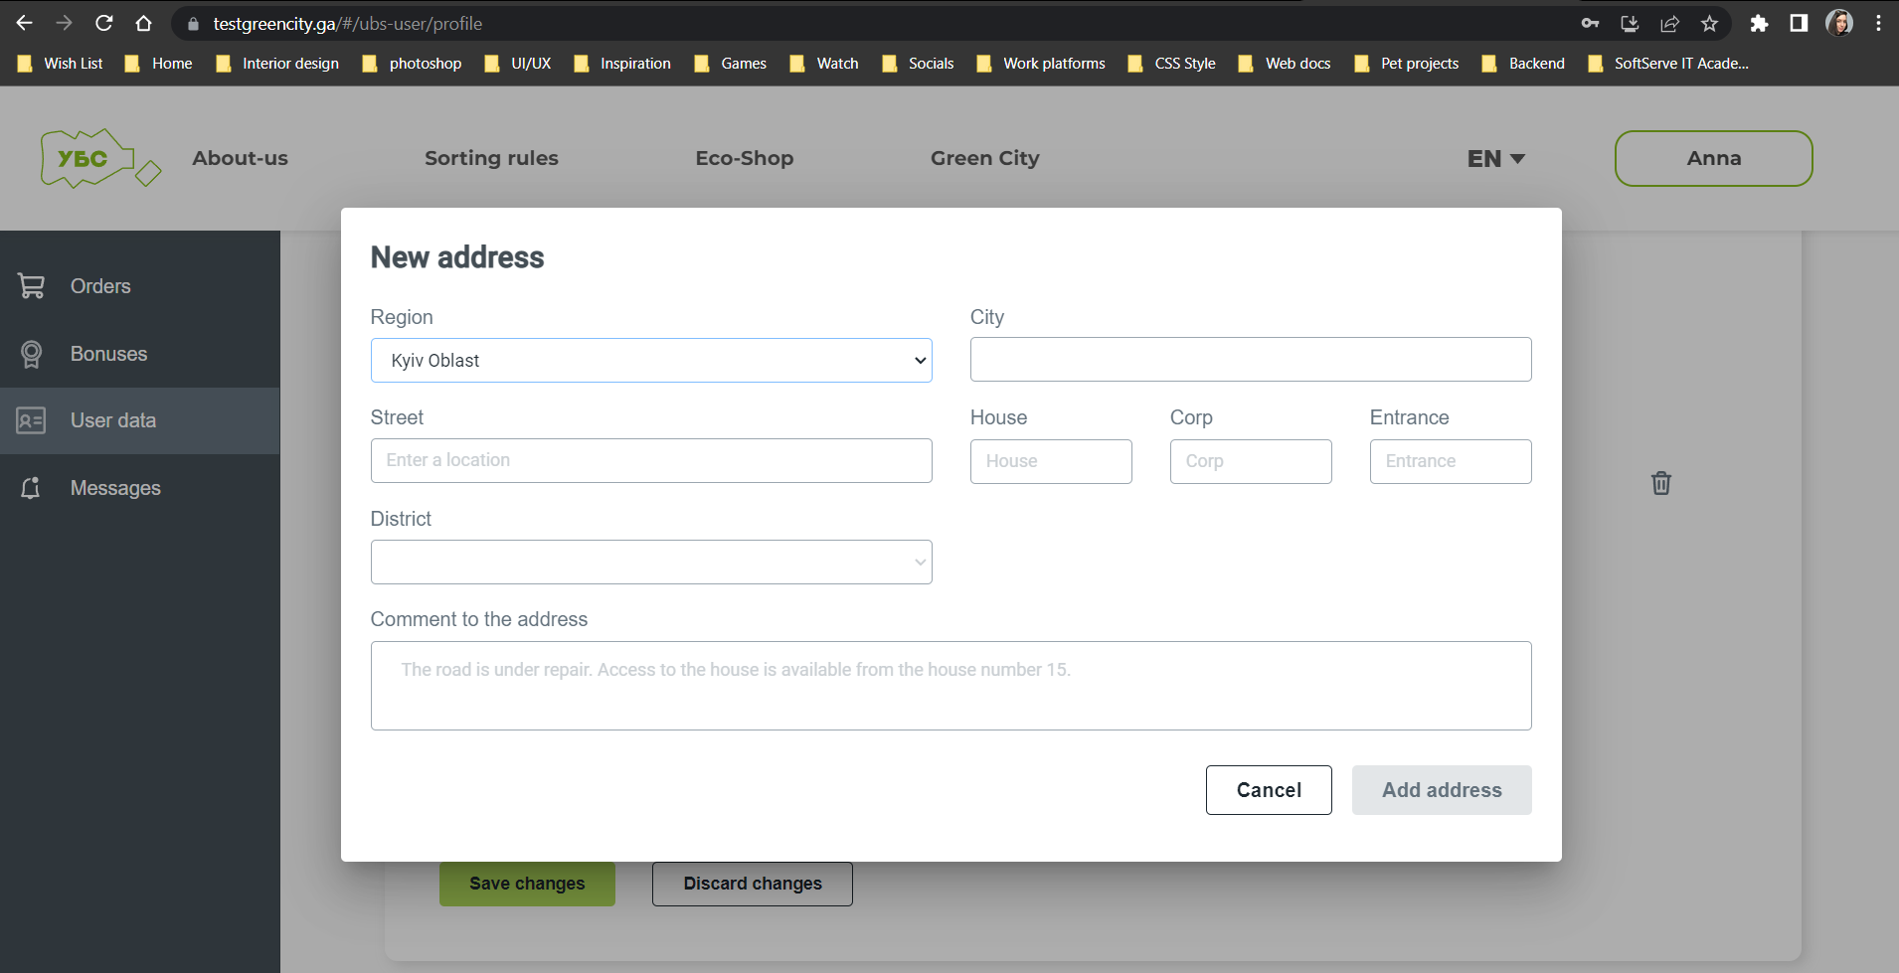Open the browser extensions puzzle icon
1899x973 pixels.
click(x=1760, y=23)
